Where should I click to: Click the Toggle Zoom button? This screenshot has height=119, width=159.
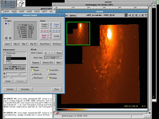click(44, 25)
